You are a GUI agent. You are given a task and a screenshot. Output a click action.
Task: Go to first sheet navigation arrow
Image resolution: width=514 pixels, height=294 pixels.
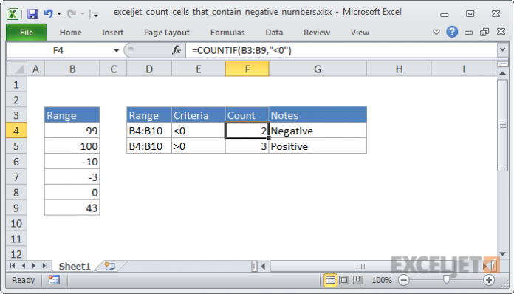pos(13,266)
